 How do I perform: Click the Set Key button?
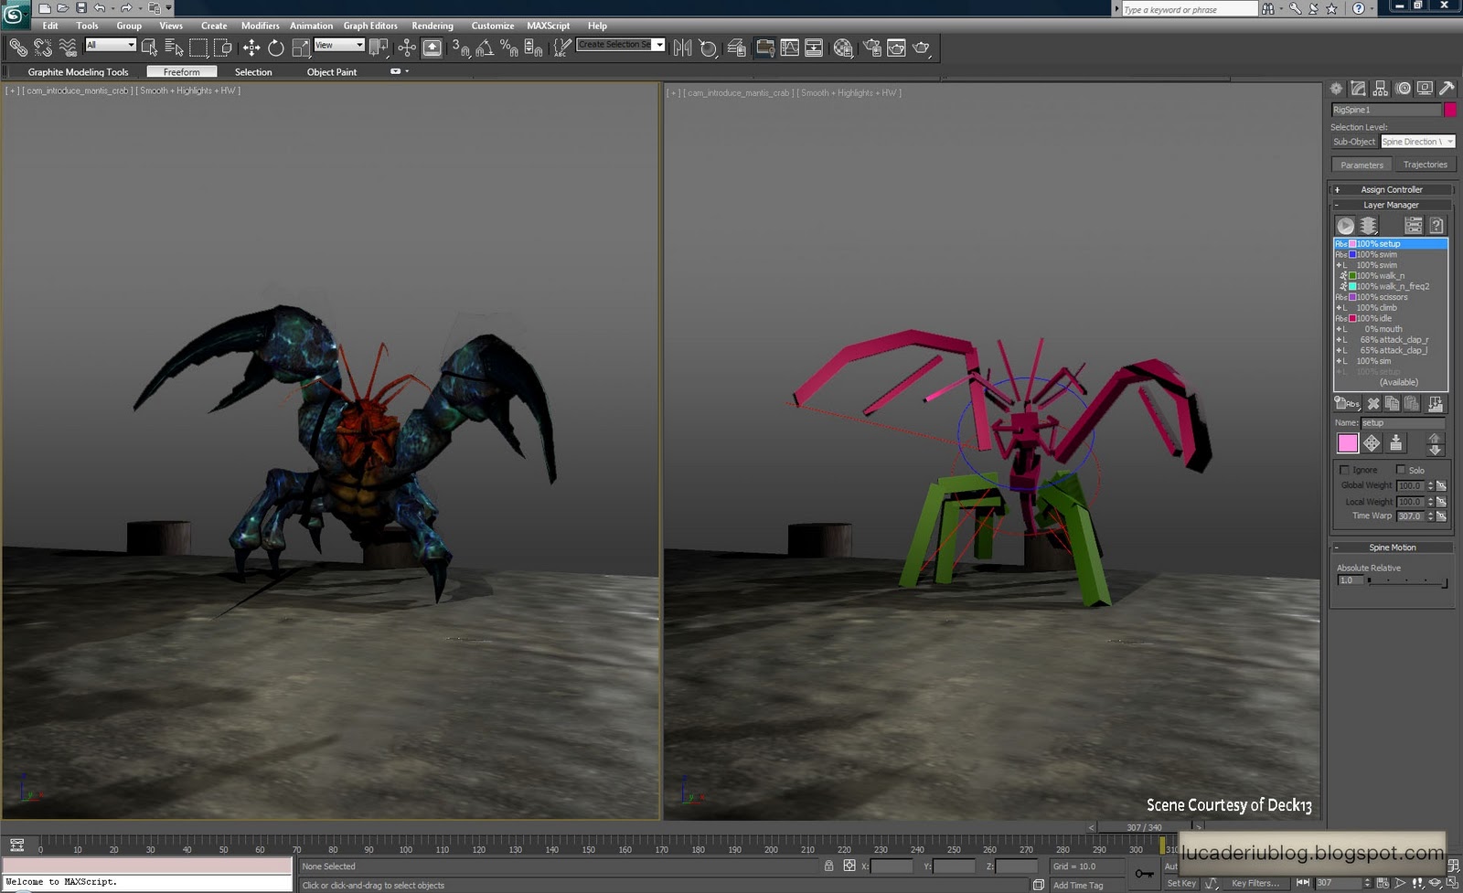click(1181, 883)
